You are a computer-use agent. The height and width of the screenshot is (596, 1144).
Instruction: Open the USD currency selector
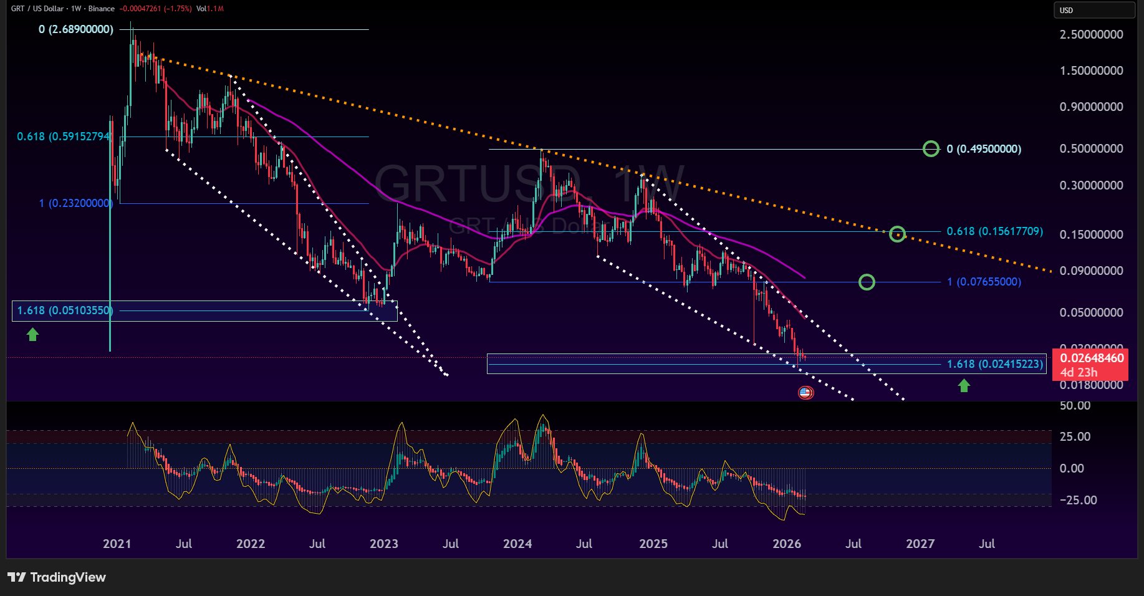(x=1094, y=10)
